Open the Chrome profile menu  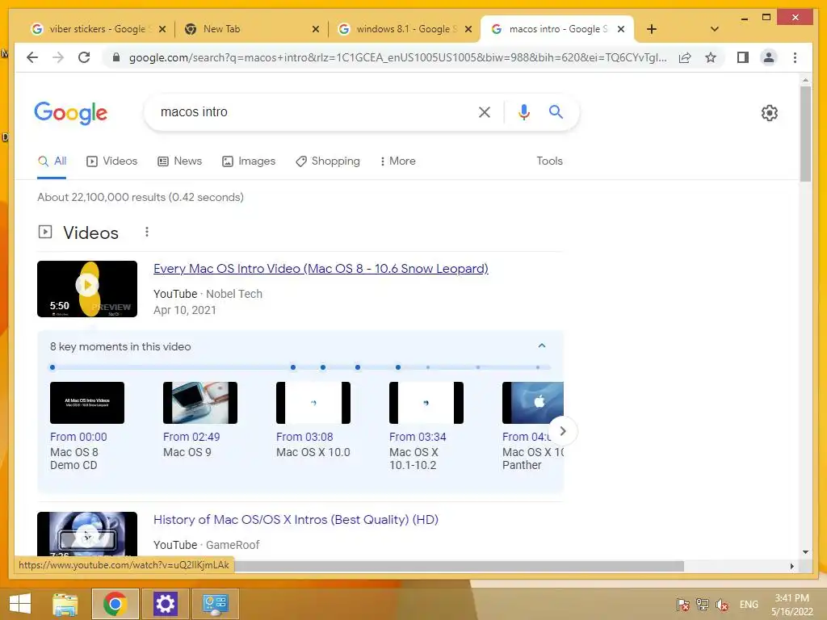[769, 57]
